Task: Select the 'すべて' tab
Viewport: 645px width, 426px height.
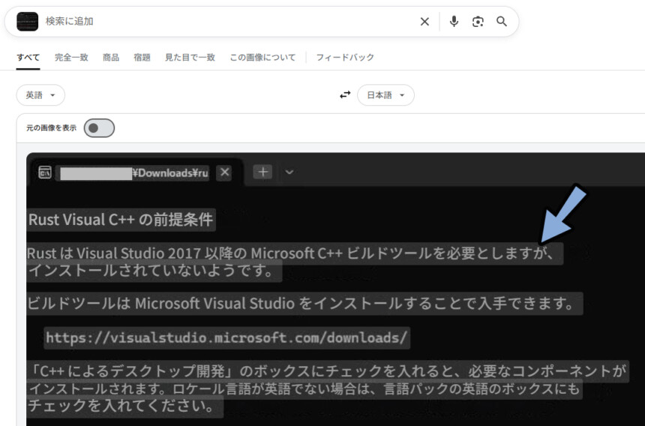Action: pos(28,57)
